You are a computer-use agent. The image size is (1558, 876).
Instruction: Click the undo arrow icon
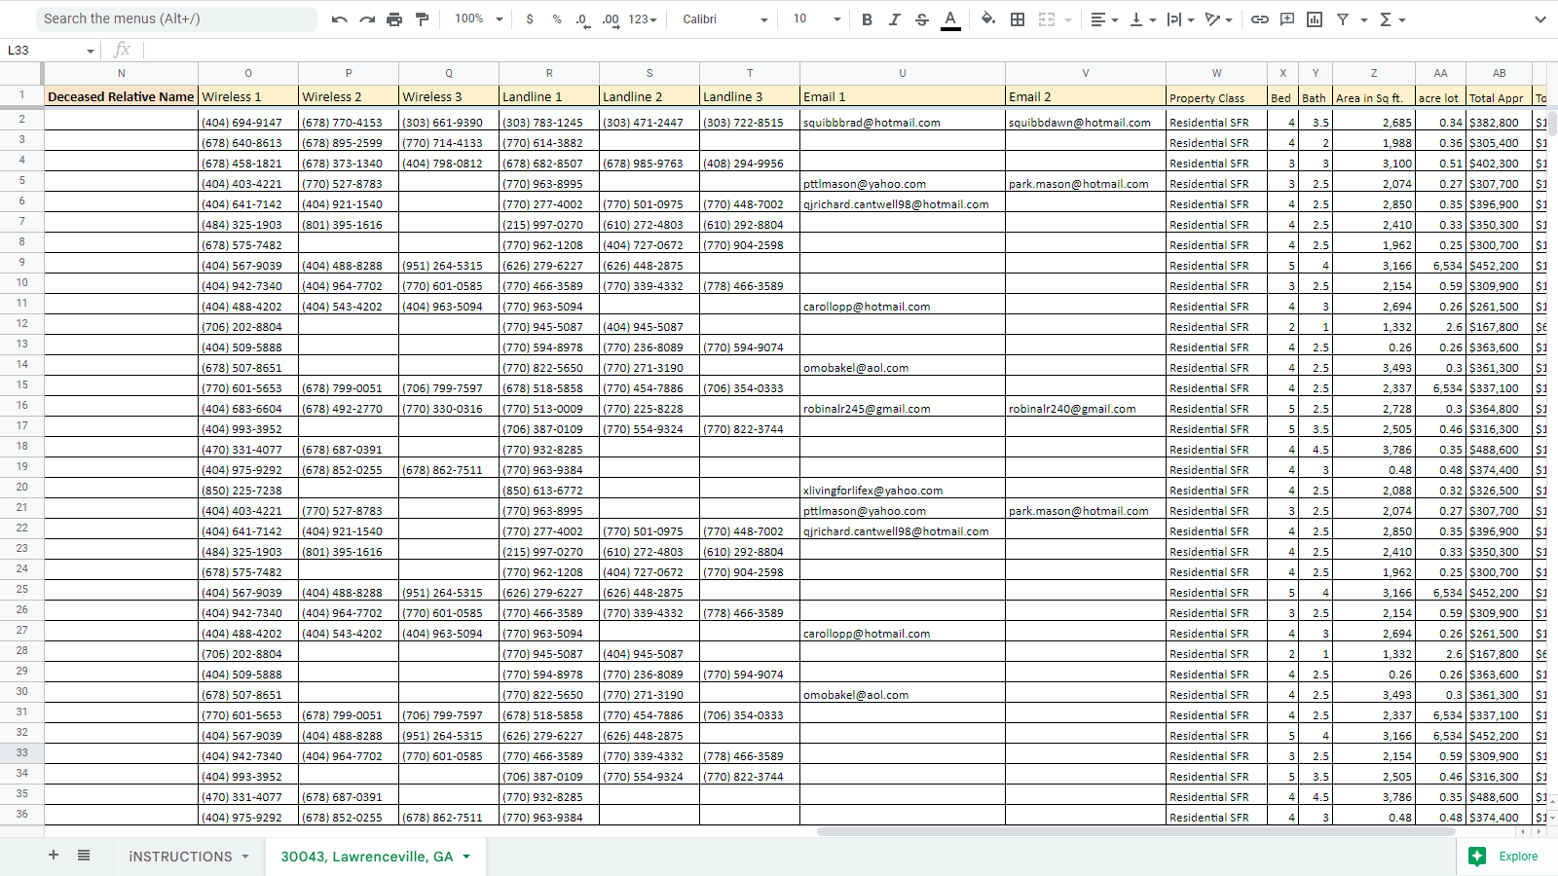(x=339, y=19)
